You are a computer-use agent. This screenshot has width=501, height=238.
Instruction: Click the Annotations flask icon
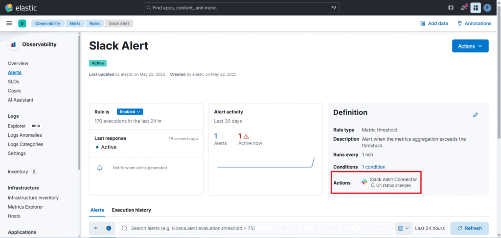coord(459,23)
